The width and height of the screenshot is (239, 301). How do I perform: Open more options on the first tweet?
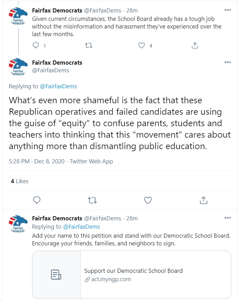pyautogui.click(x=228, y=10)
